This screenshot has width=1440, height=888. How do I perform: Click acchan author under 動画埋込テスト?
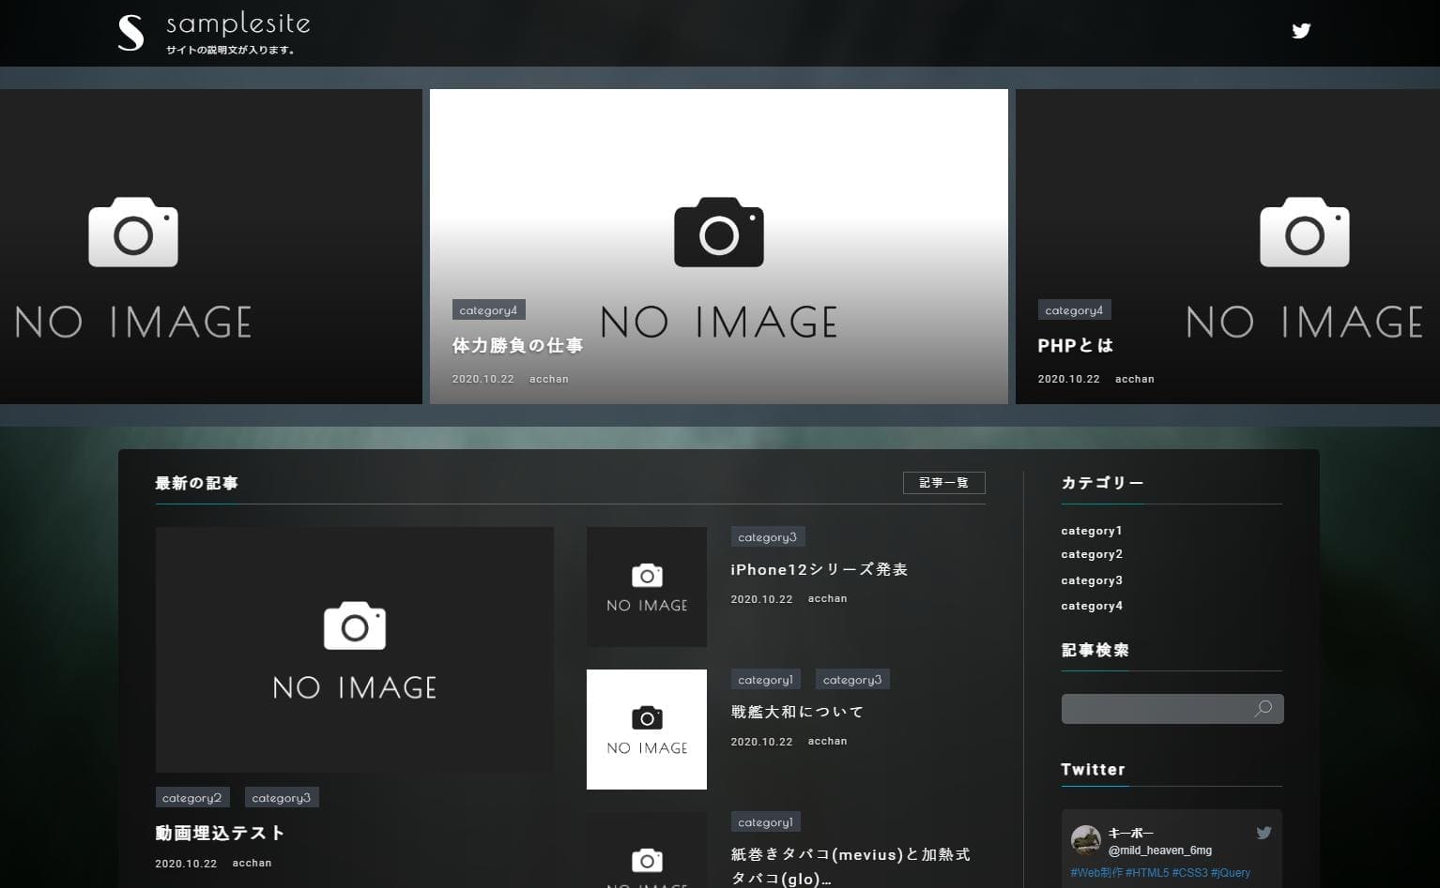[x=253, y=863]
